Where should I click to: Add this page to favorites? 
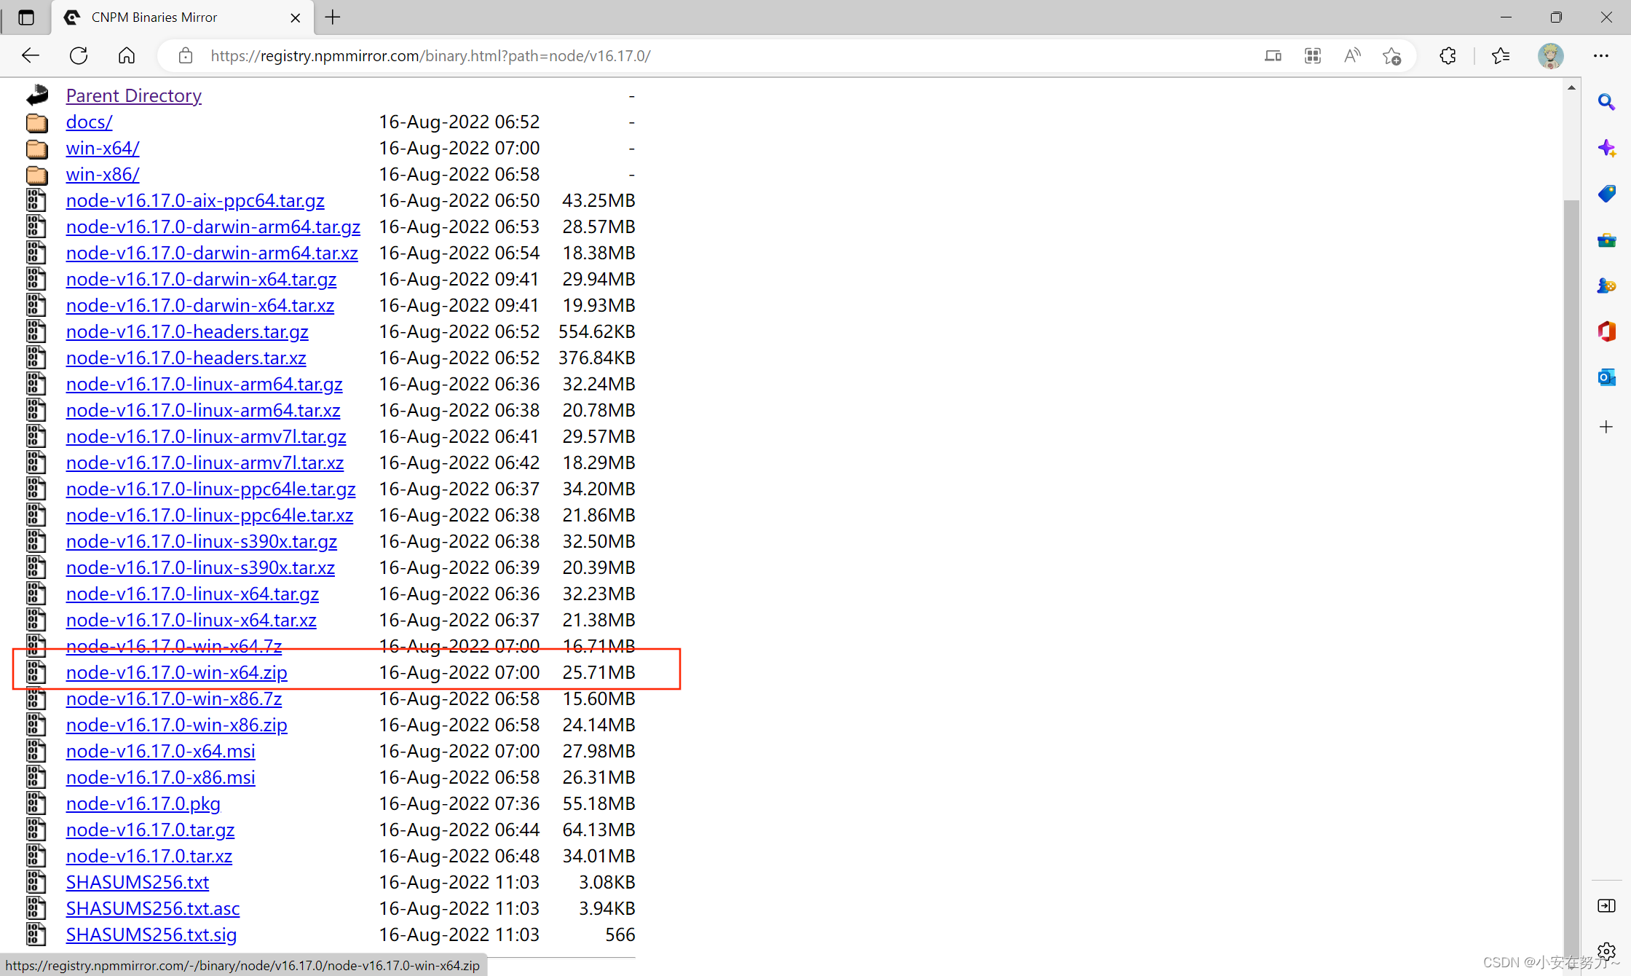1392,55
